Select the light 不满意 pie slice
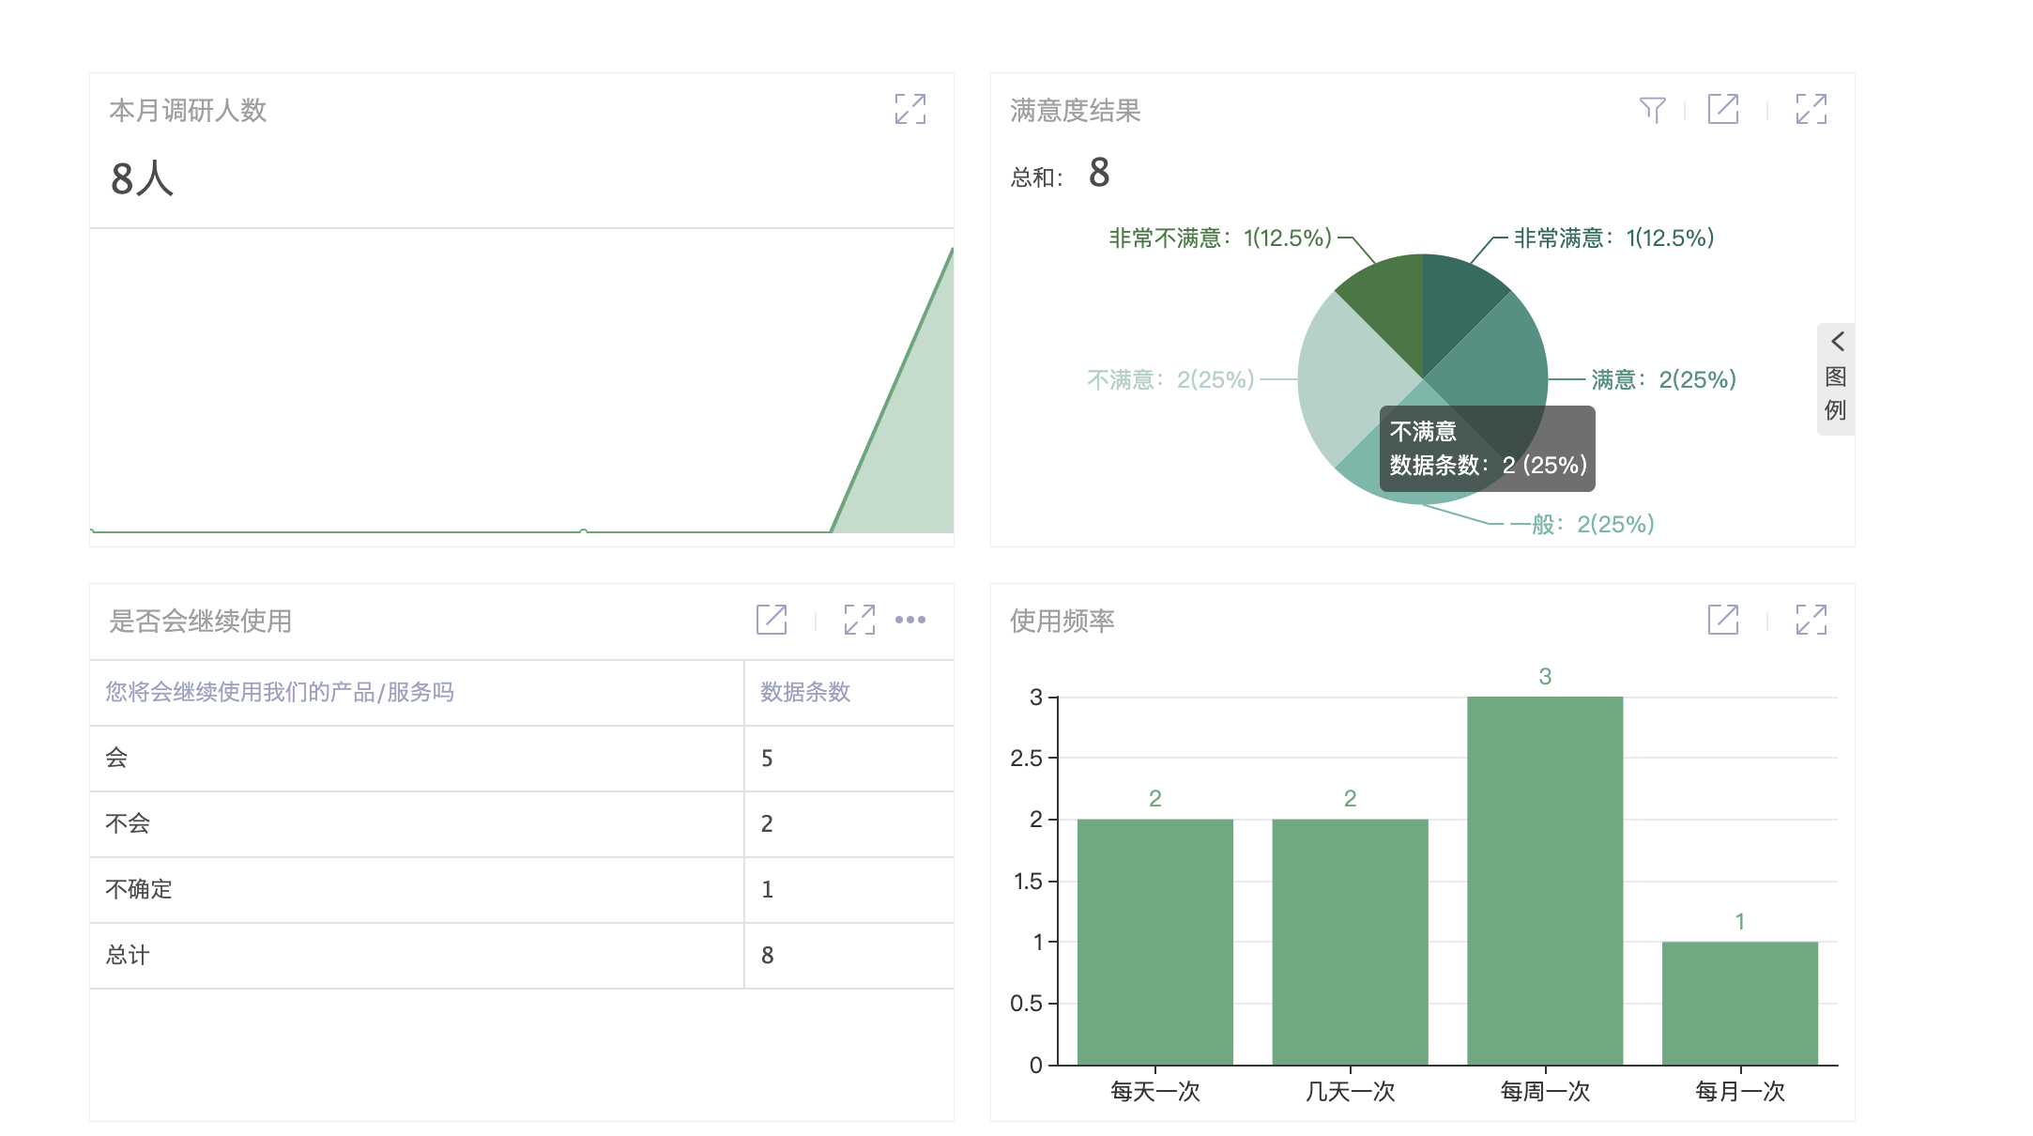This screenshot has width=2033, height=1136. [x=1342, y=380]
